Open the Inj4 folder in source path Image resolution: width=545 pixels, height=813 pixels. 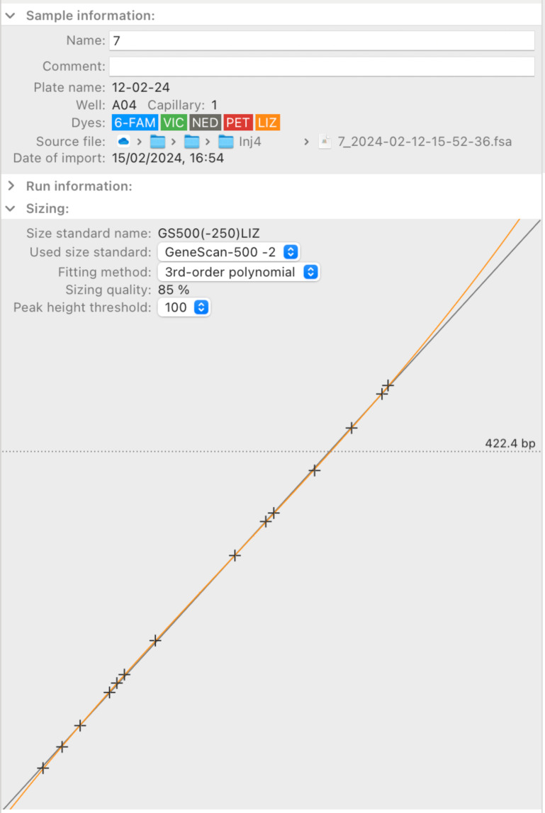click(240, 142)
